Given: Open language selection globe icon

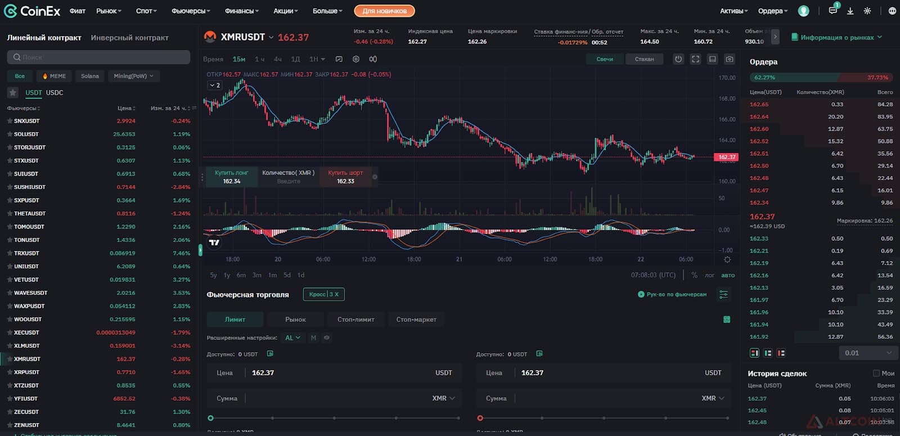Looking at the screenshot, I should pyautogui.click(x=892, y=11).
